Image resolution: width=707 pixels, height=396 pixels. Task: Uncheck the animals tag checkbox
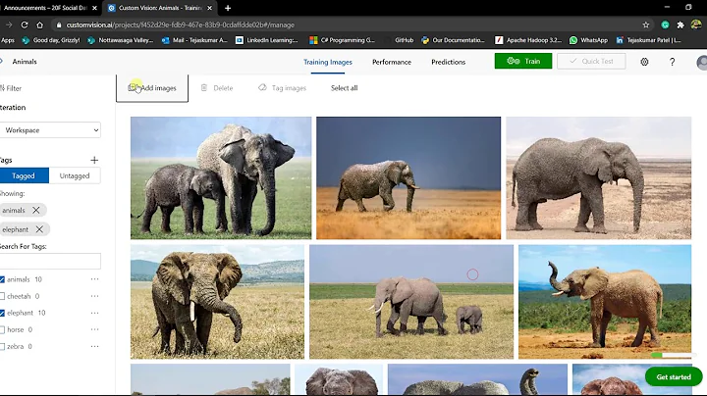[2, 279]
